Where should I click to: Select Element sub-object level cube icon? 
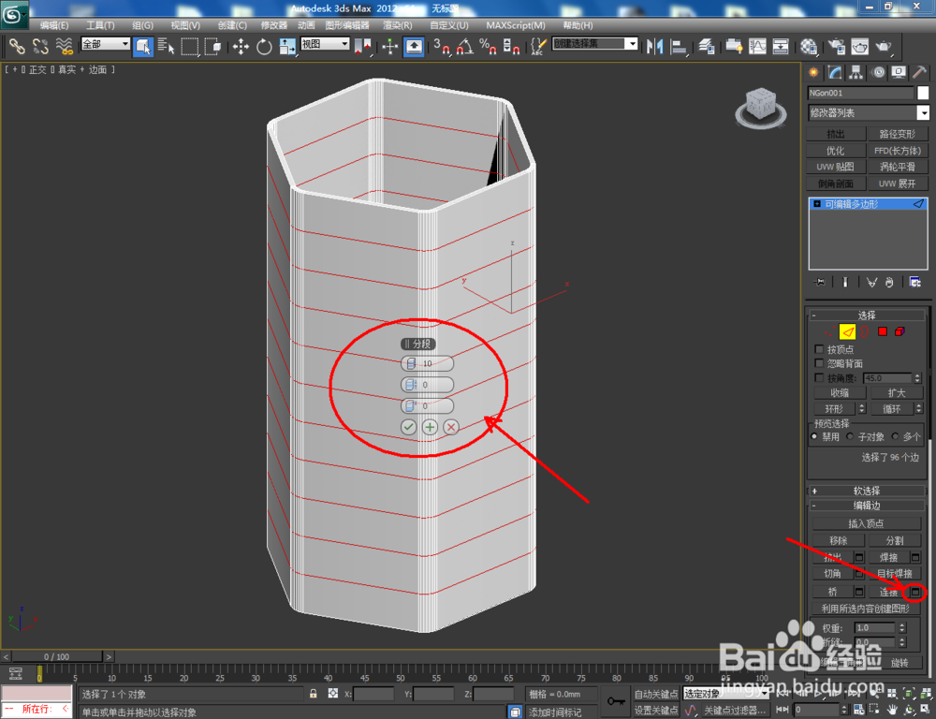(x=899, y=331)
